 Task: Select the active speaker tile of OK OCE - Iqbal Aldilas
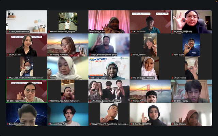click(x=27, y=91)
